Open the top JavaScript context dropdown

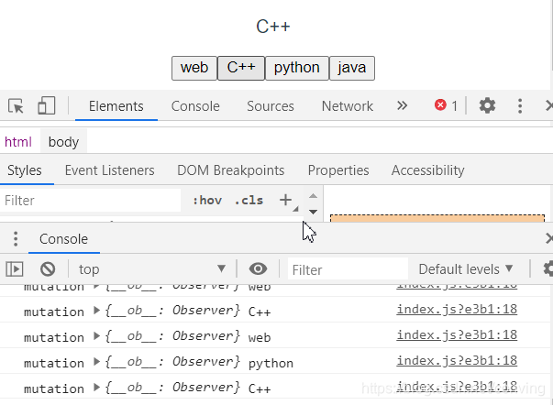pos(151,268)
